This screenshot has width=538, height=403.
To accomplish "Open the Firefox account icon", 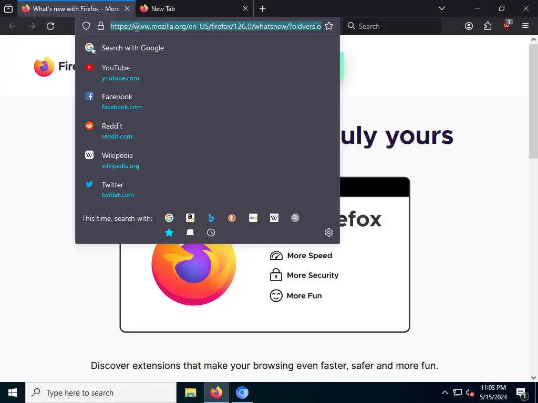I will (x=469, y=26).
